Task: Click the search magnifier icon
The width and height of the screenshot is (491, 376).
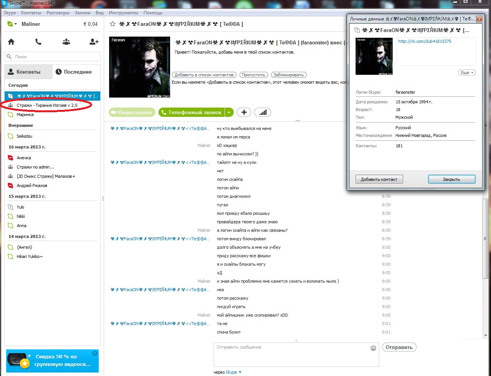Action: coord(9,56)
